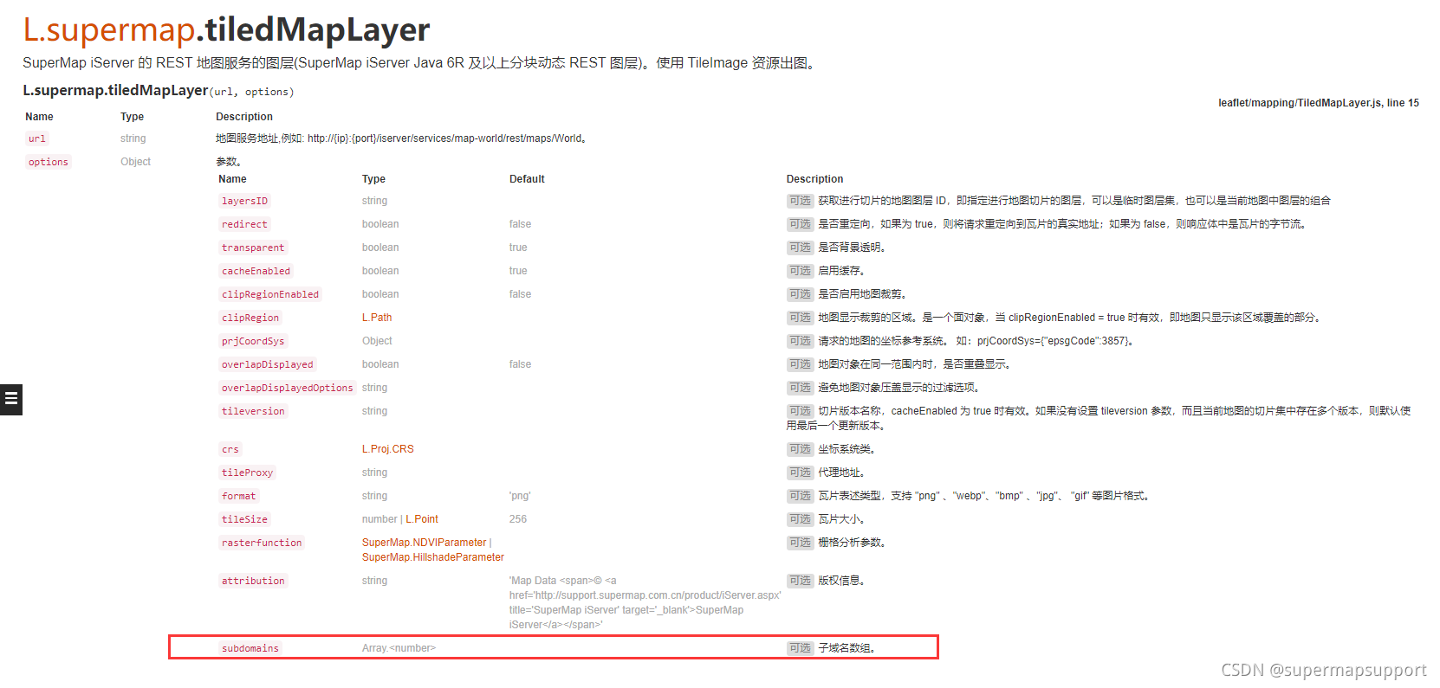Follow the L.Proj.CRS type link
This screenshot has width=1440, height=688.
click(388, 449)
